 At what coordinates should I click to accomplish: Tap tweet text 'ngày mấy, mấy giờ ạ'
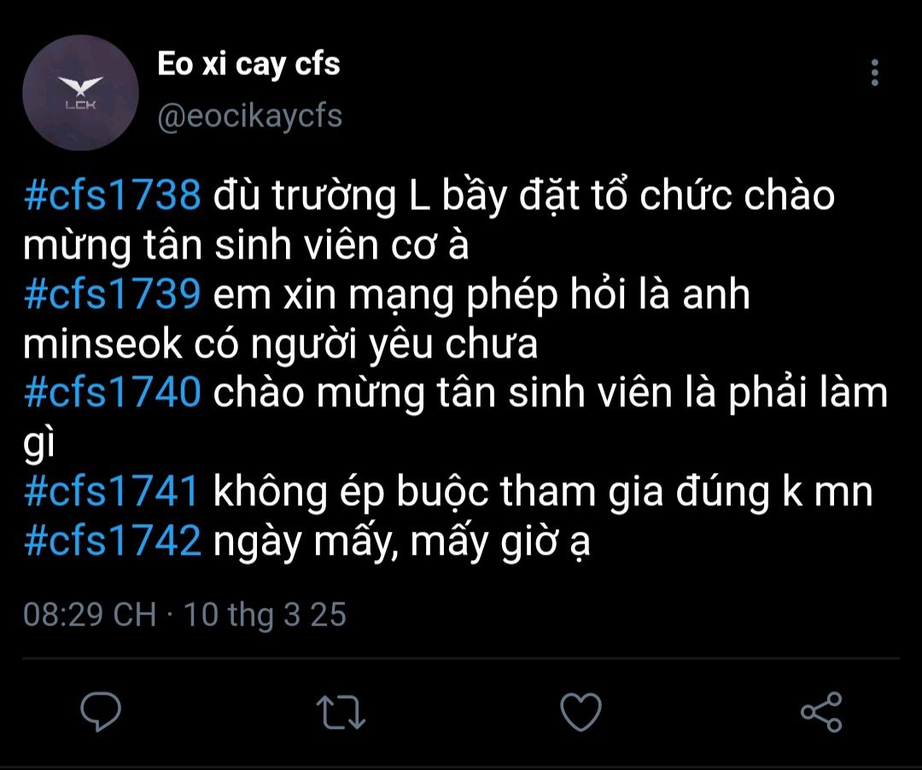[x=401, y=542]
